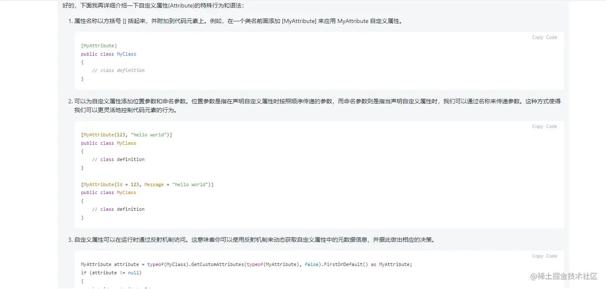606x289 pixels.
Task: Click the line 'if (attribute != null)'
Action: pyautogui.click(x=111, y=273)
